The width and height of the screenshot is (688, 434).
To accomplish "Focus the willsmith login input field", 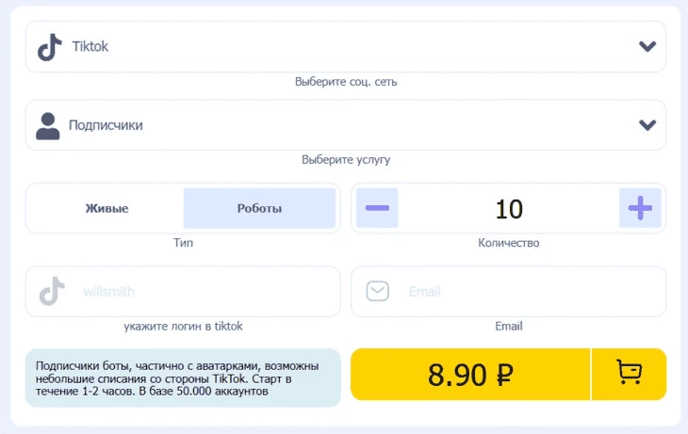I will click(x=183, y=291).
